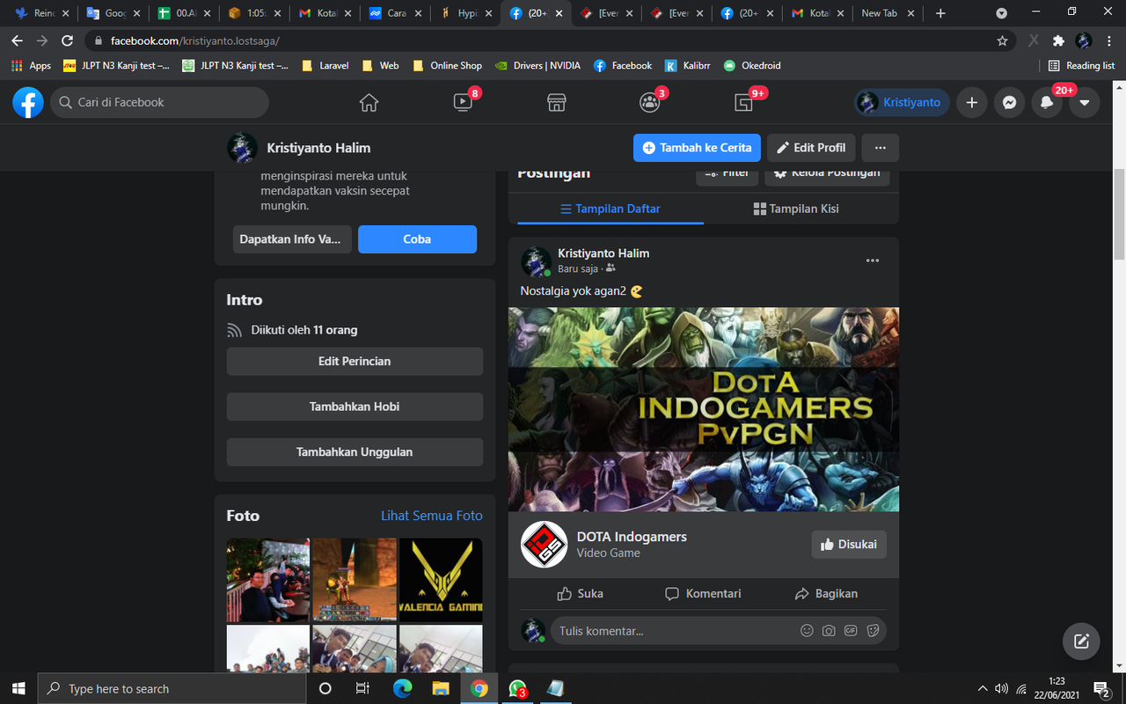Open Gaming icon with 9+ badge
Screen dimensions: 1126x704
(x=744, y=102)
